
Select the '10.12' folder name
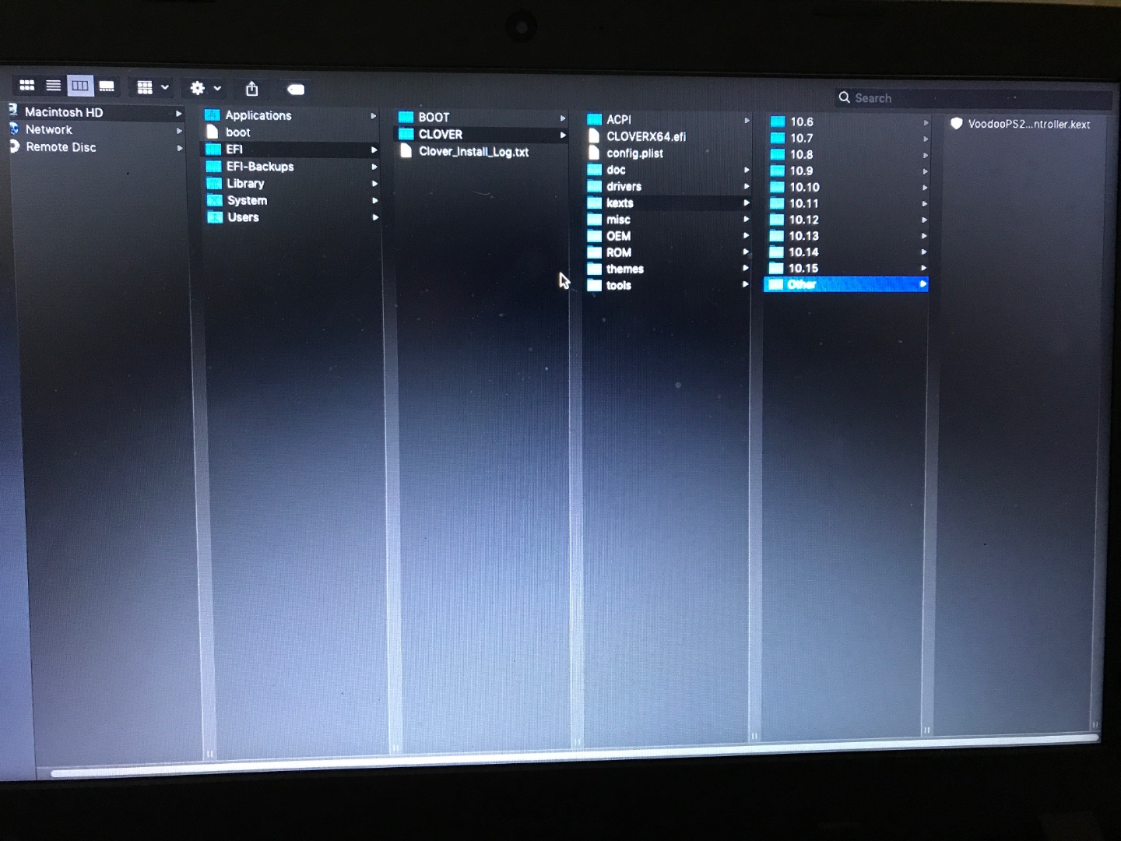coord(804,220)
